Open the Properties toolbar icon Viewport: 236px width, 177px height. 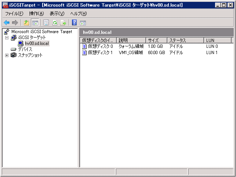pos(46,23)
